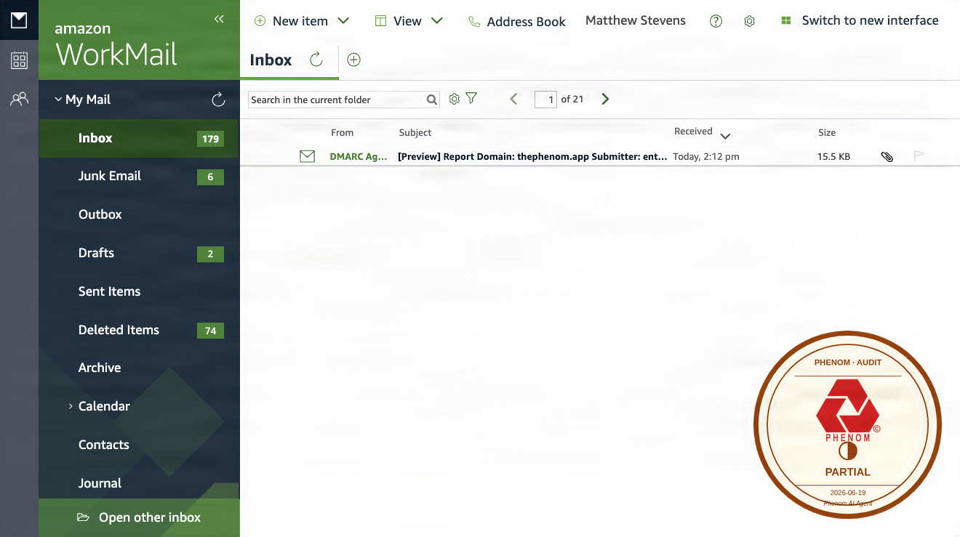960x537 pixels.
Task: Click in the Search in the current folder field
Action: tap(337, 100)
